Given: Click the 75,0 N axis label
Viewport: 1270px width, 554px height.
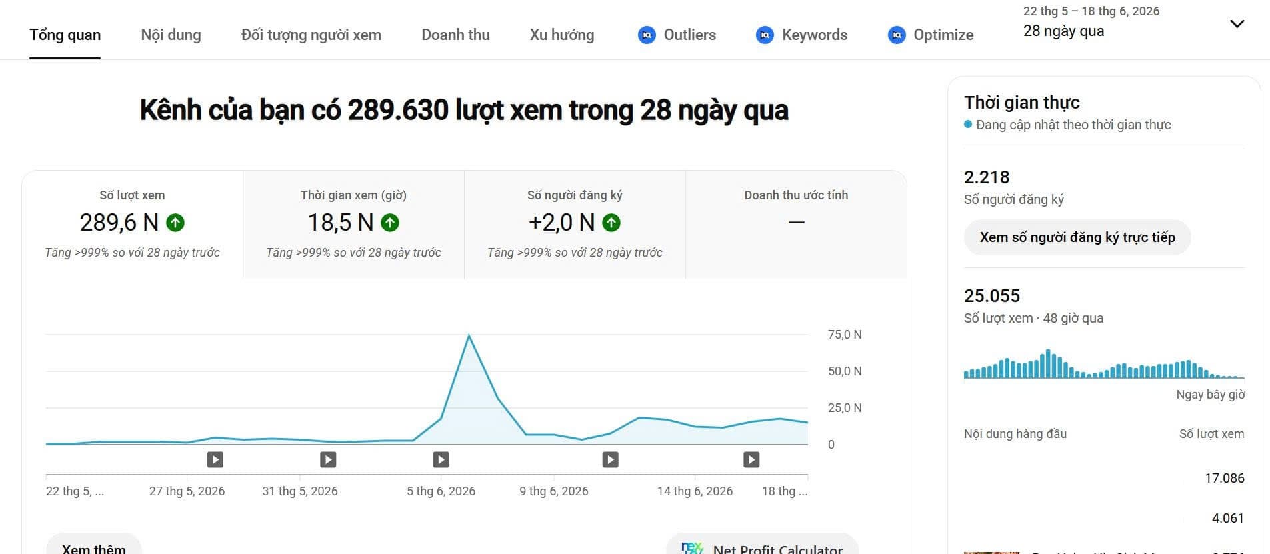Looking at the screenshot, I should click(x=845, y=335).
